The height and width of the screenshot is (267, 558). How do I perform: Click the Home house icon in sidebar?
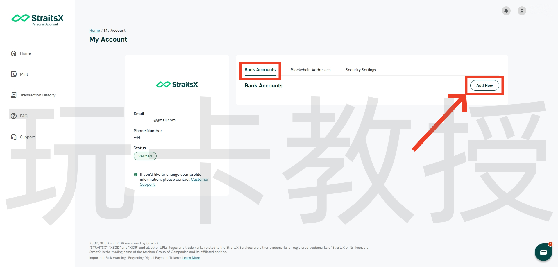(x=14, y=53)
